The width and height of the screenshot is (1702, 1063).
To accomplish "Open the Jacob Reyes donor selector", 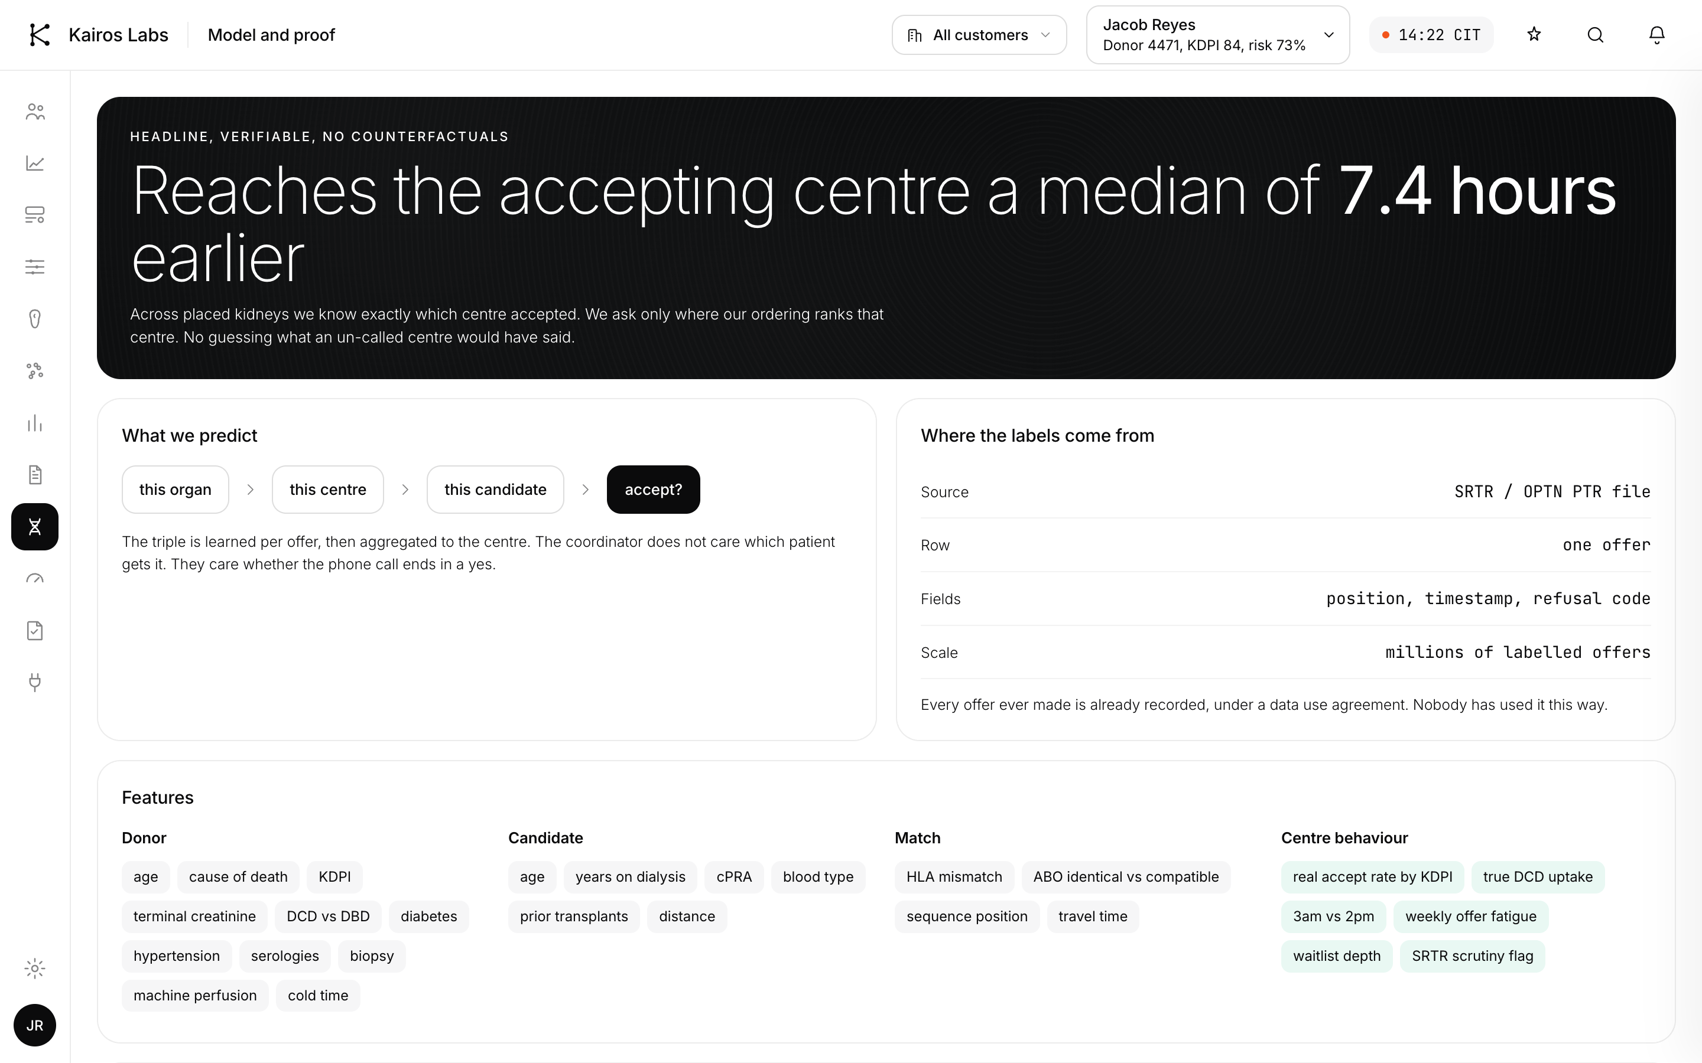I will (1217, 34).
